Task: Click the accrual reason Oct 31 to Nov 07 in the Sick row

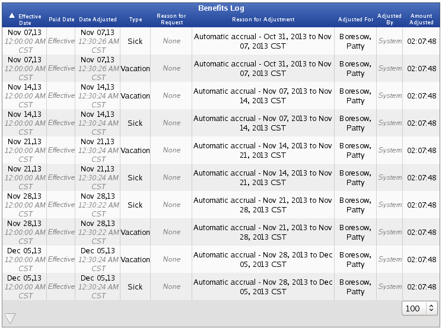Action: [x=263, y=41]
